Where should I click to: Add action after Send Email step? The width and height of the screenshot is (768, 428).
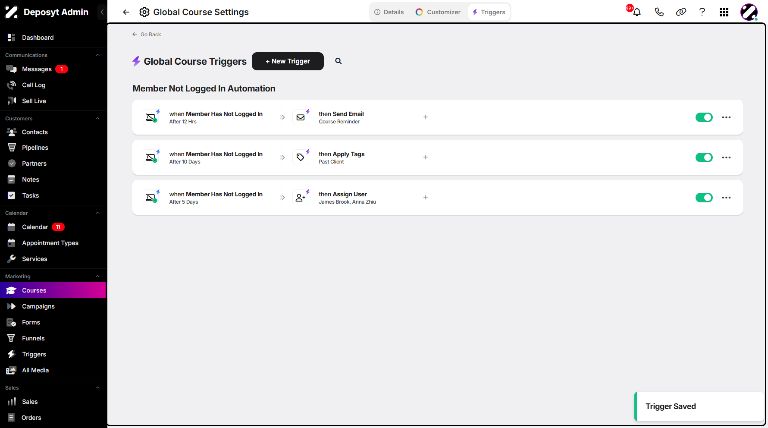pos(426,117)
